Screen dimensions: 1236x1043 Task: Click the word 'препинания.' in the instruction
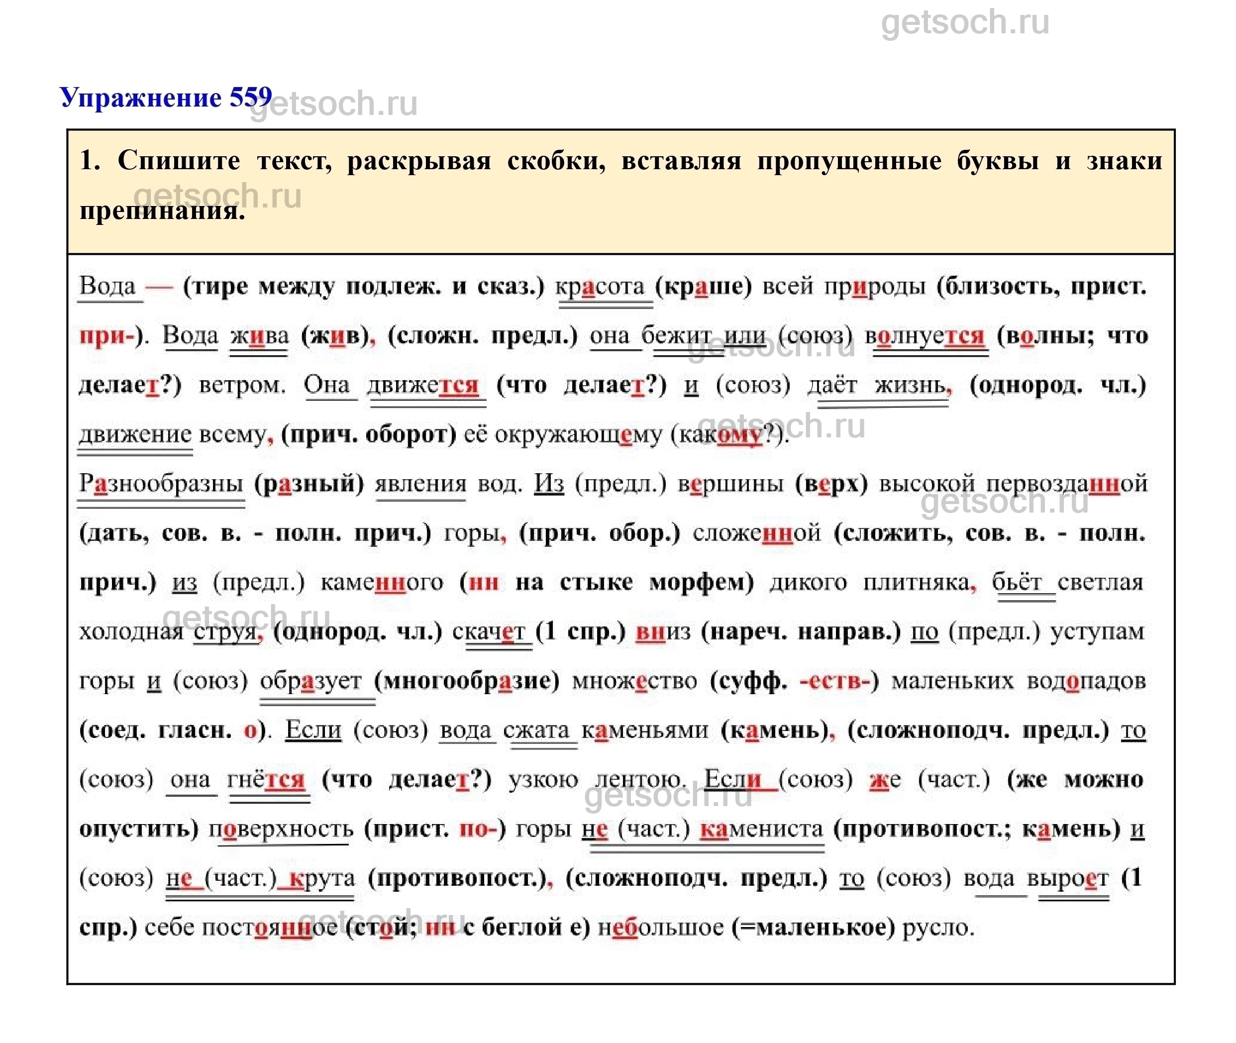click(x=162, y=210)
